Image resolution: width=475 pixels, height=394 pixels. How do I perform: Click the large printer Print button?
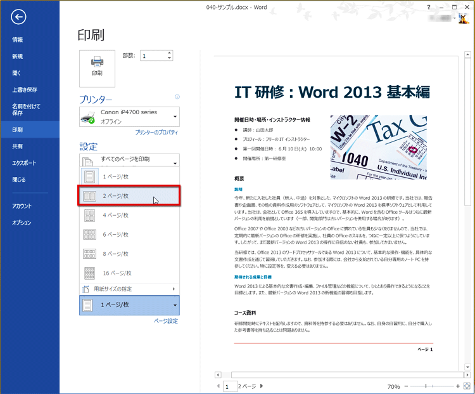[x=98, y=69]
